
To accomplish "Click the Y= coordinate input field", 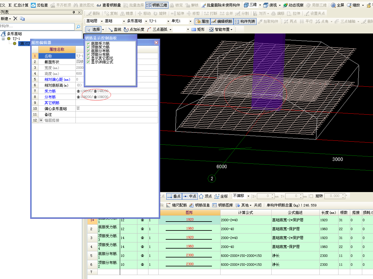I will 294,196.
